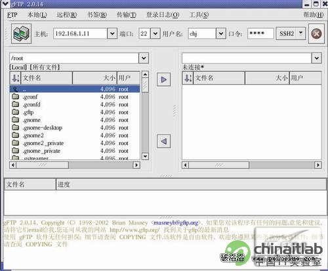
Task: Open the 登录日志(O) menu
Action: (x=163, y=15)
